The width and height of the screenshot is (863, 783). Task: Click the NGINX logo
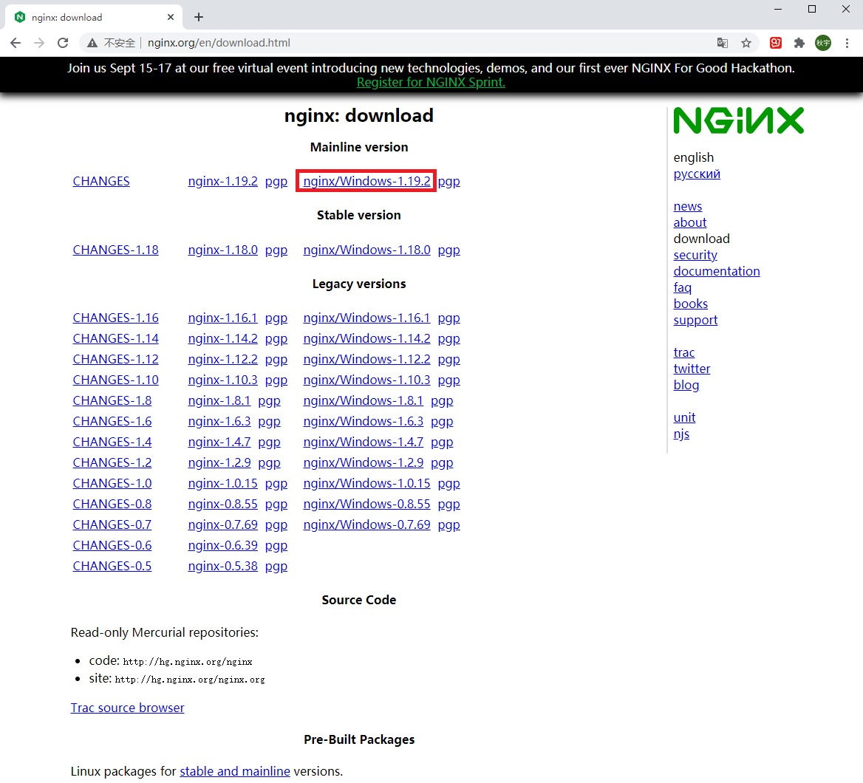coord(739,120)
